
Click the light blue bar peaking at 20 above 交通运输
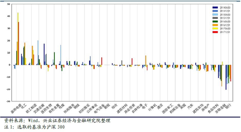pyautogui.click(x=38, y=53)
